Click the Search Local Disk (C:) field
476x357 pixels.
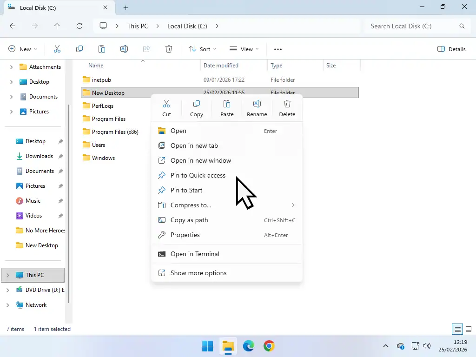(411, 26)
